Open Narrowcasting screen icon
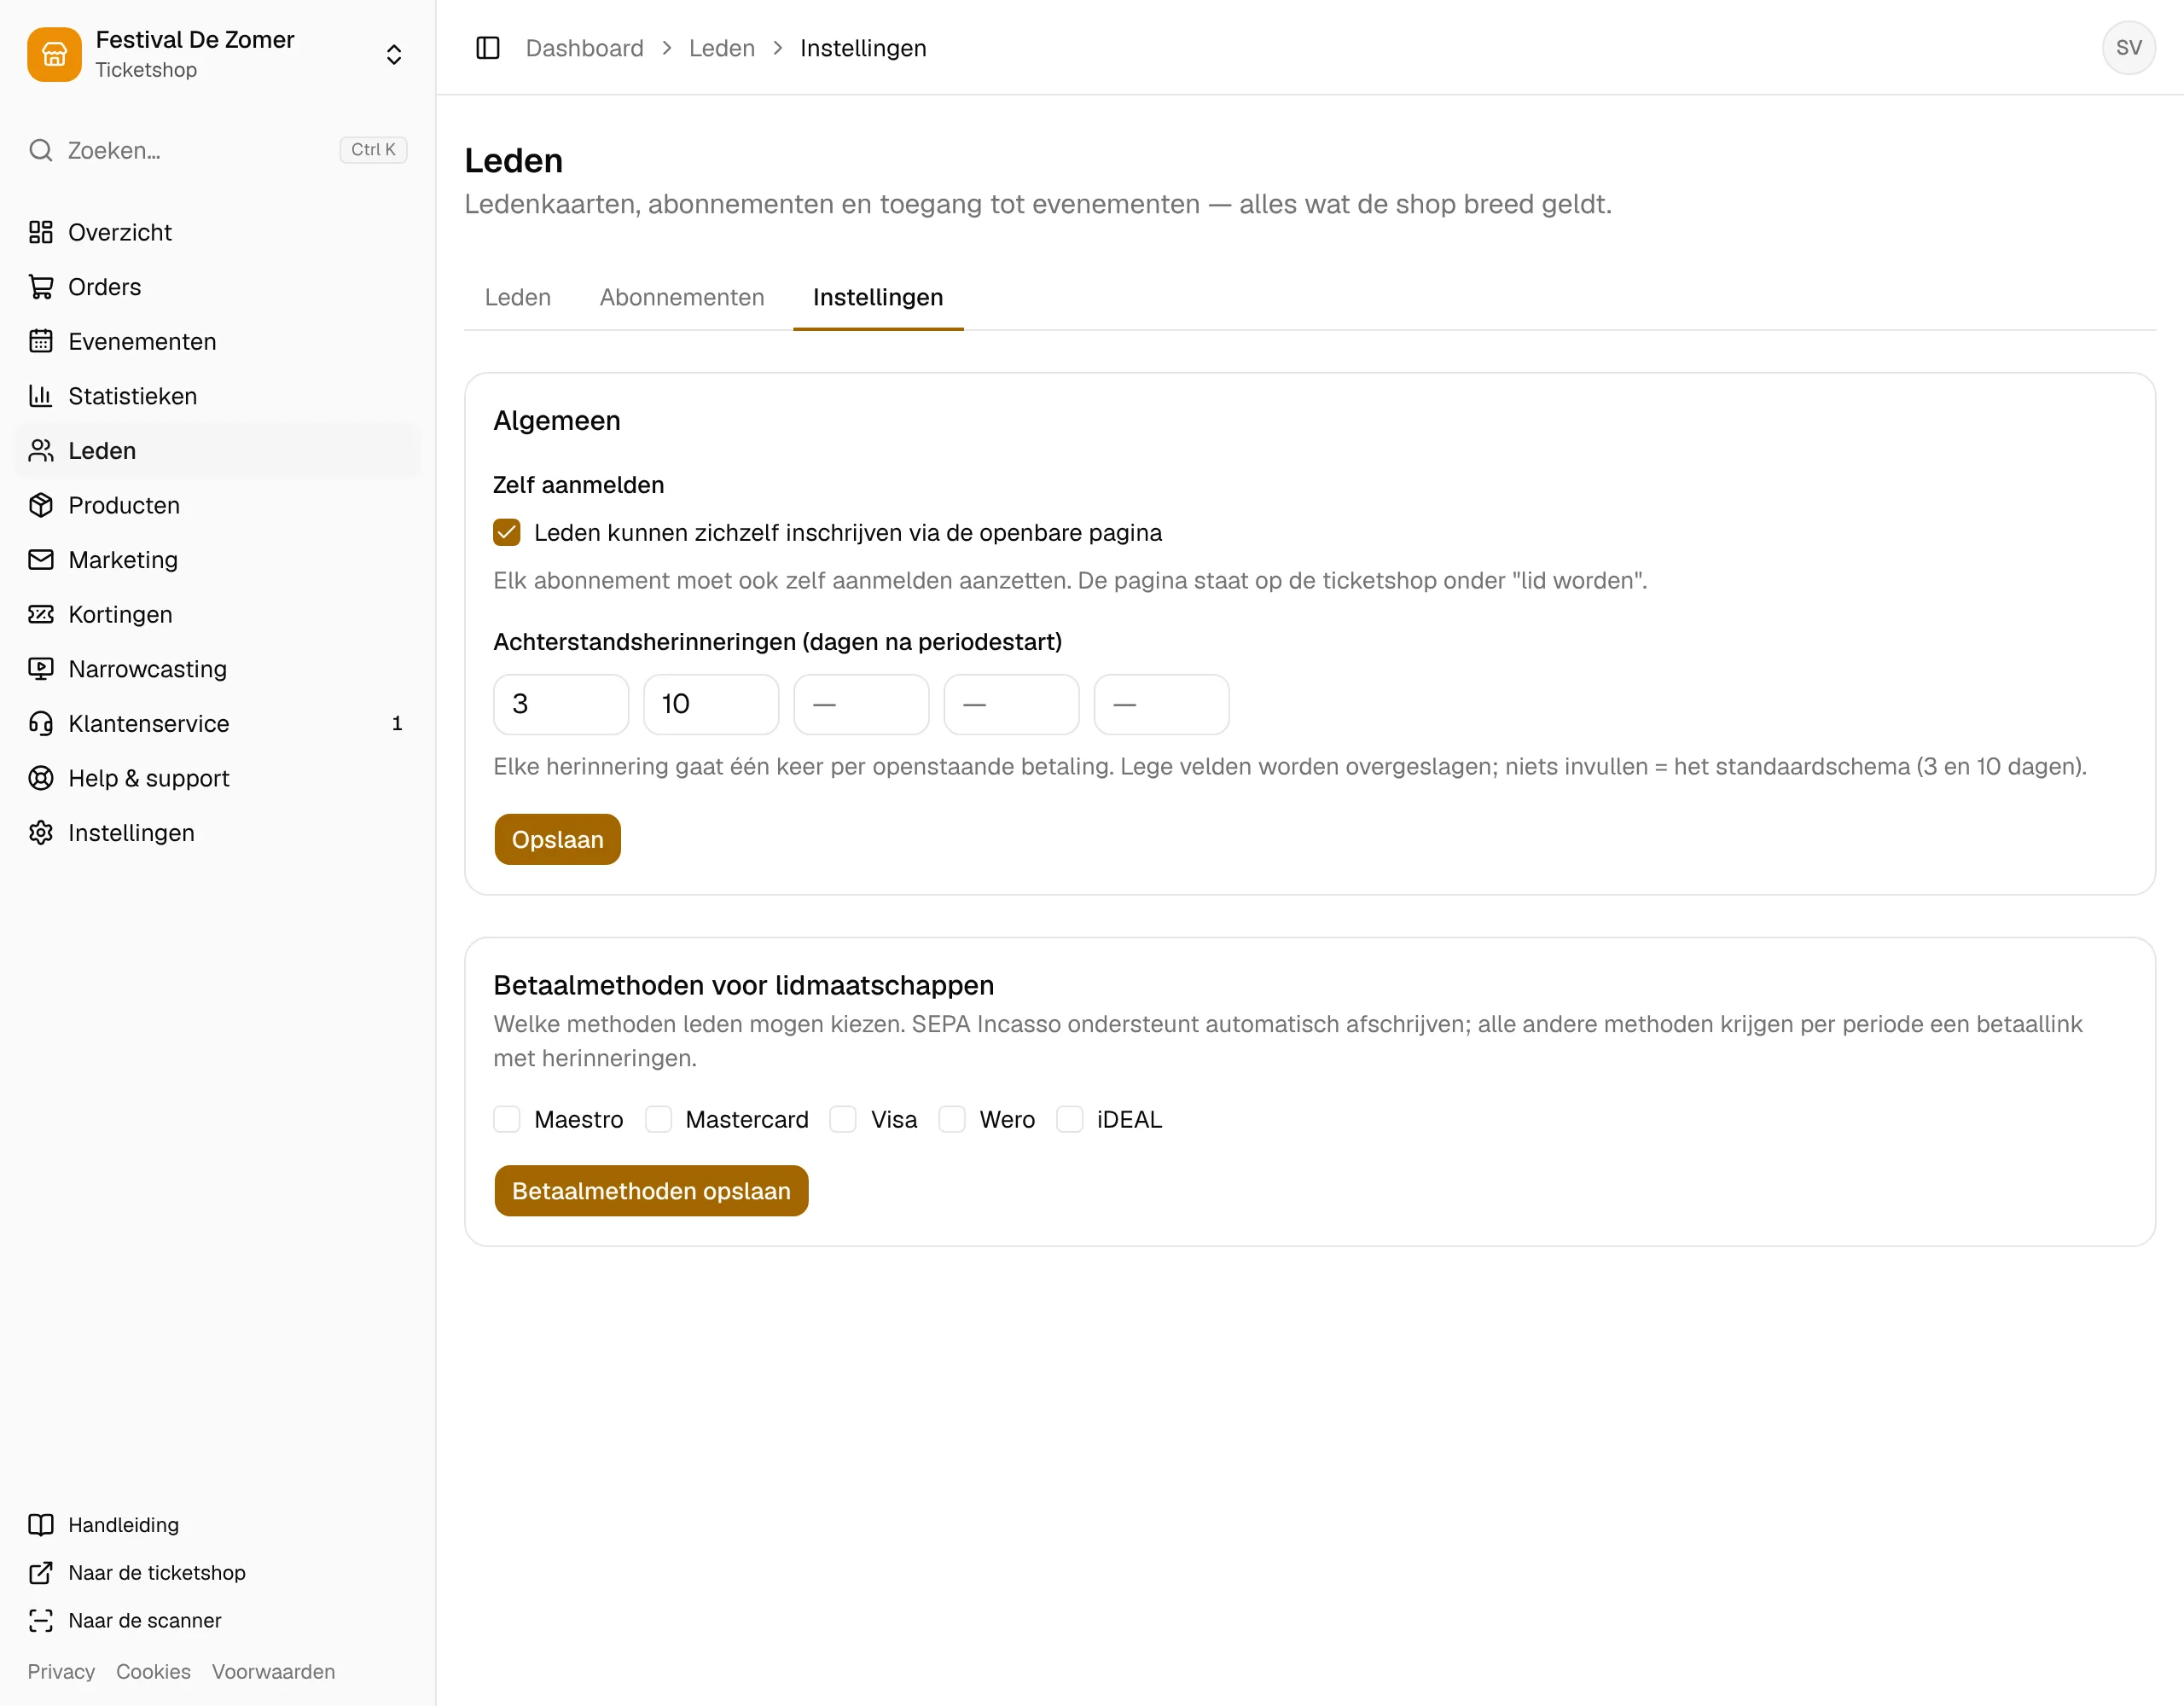 point(41,669)
